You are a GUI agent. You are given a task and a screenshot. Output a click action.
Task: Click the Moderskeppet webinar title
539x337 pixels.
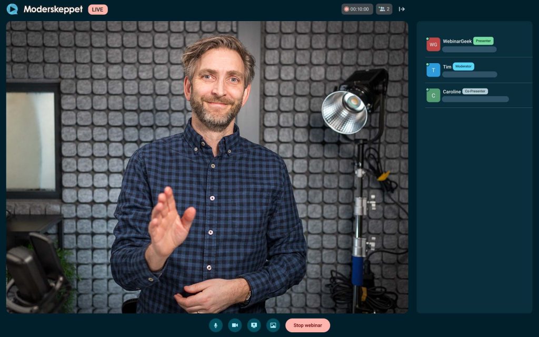53,9
